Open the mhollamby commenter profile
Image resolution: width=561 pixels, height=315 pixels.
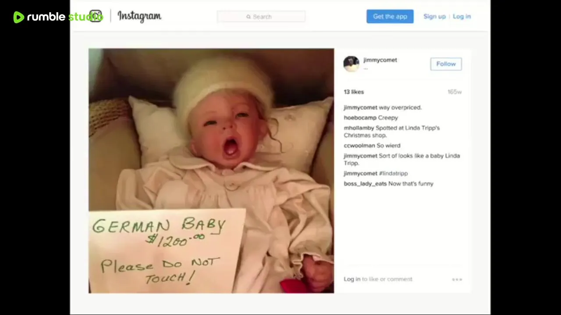click(359, 128)
